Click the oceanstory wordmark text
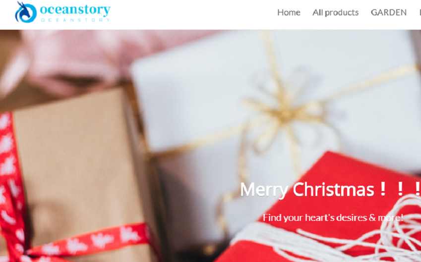Screen dimensions: 421x262 click(75, 9)
